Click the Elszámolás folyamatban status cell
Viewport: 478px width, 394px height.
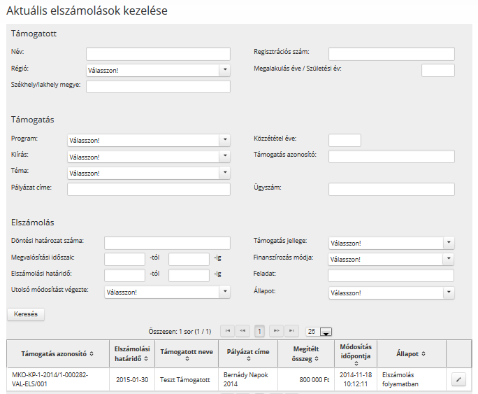point(412,379)
